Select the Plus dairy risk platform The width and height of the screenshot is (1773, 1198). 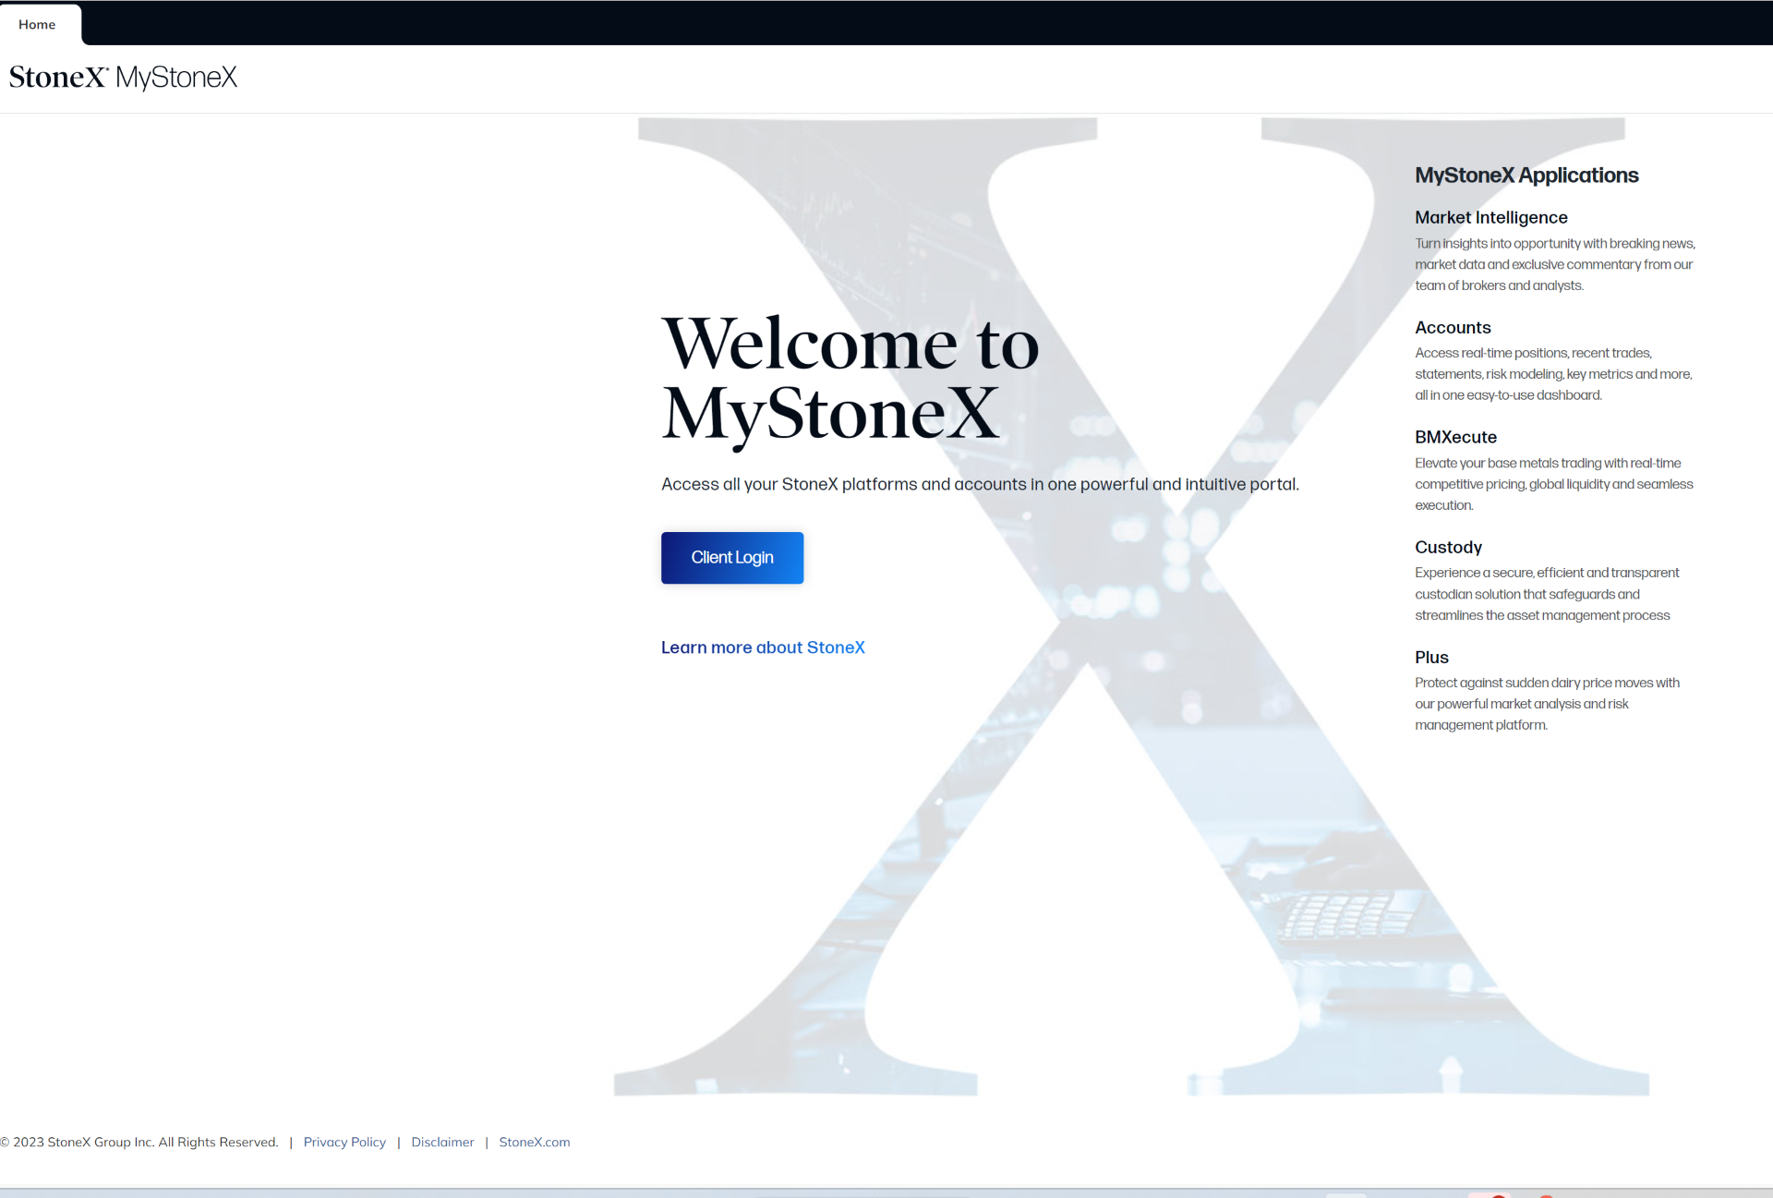click(1430, 657)
